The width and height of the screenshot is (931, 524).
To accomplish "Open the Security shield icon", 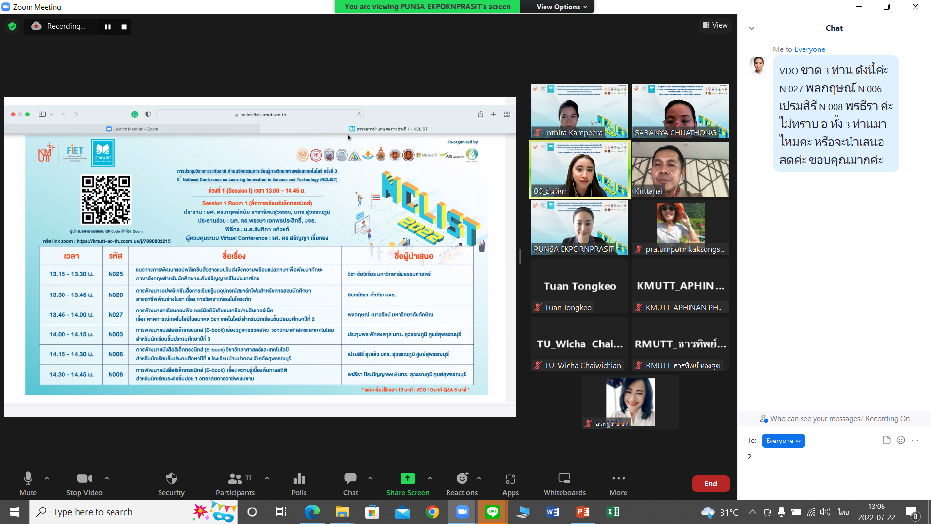I will 171,479.
